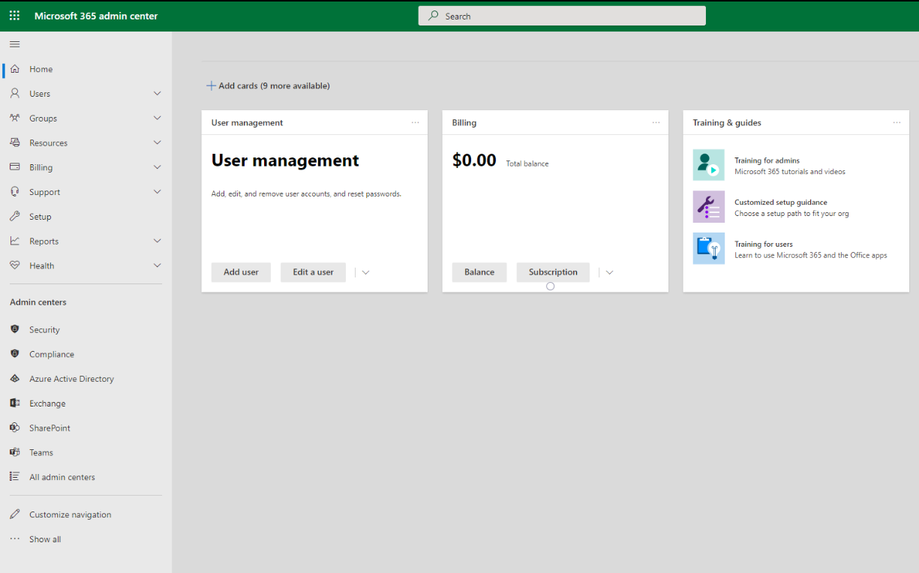Open Customized setup guidance link
The image size is (919, 573).
[x=780, y=202]
